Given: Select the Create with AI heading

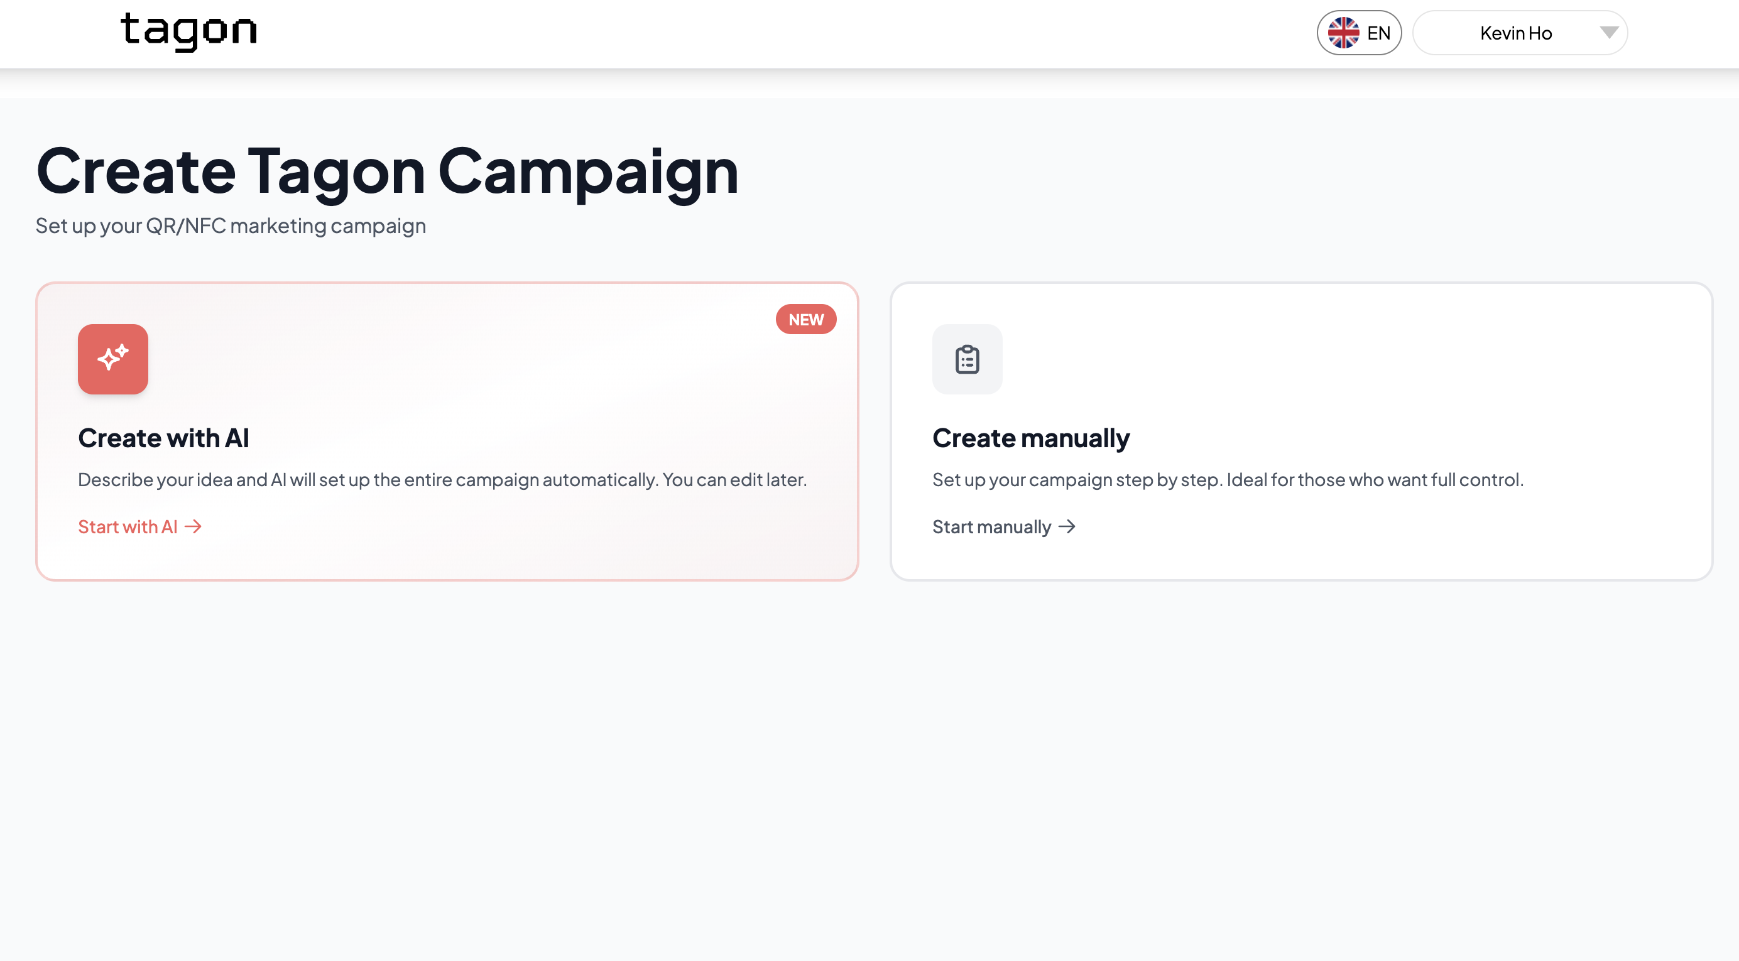Looking at the screenshot, I should tap(163, 438).
